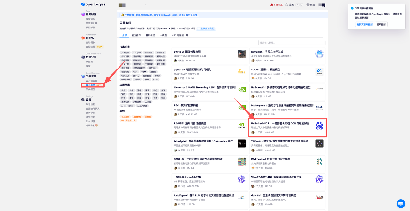410x211 pixels.
Task: Toggle the DeepSeek filter tag
Action: [x=126, y=79]
